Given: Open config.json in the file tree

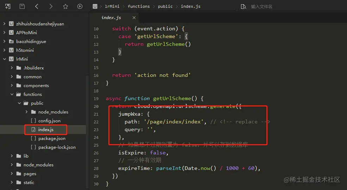Looking at the screenshot, I should [49, 121].
